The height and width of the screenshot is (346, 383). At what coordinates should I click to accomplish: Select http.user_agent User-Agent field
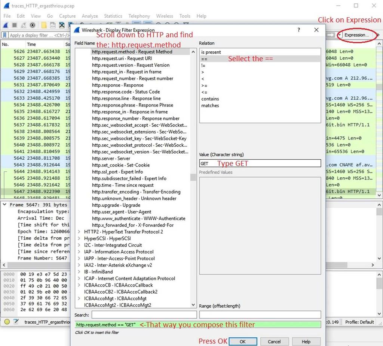pyautogui.click(x=122, y=212)
